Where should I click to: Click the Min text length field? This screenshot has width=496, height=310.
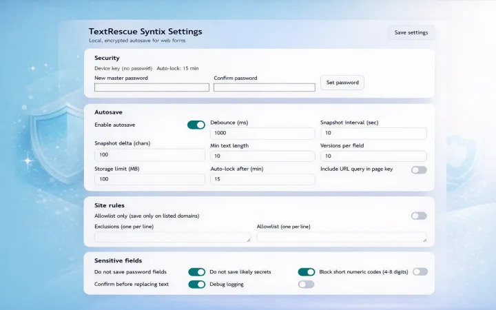click(x=262, y=156)
